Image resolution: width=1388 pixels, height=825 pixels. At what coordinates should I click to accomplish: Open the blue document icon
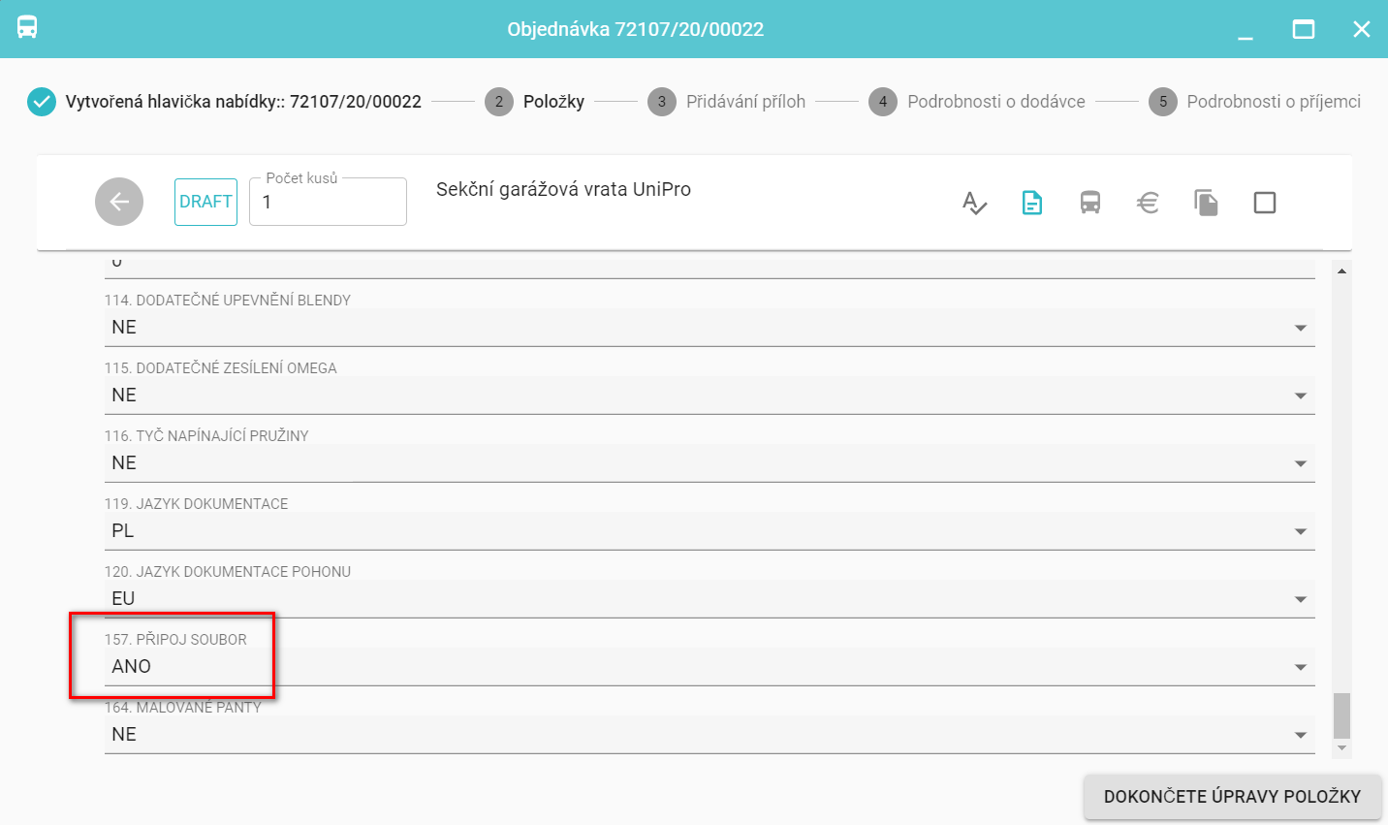coord(1032,203)
